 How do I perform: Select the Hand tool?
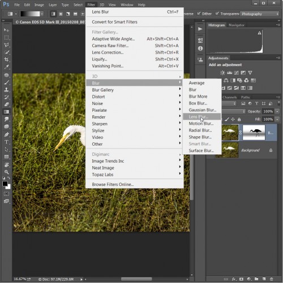pyautogui.click(x=6, y=165)
